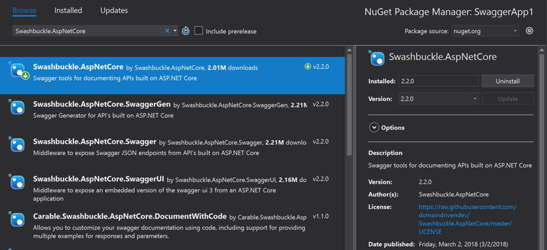Select the Swashbuckle.AspNetCore.SwaggerGen package title
The width and height of the screenshot is (547, 250).
(x=101, y=104)
